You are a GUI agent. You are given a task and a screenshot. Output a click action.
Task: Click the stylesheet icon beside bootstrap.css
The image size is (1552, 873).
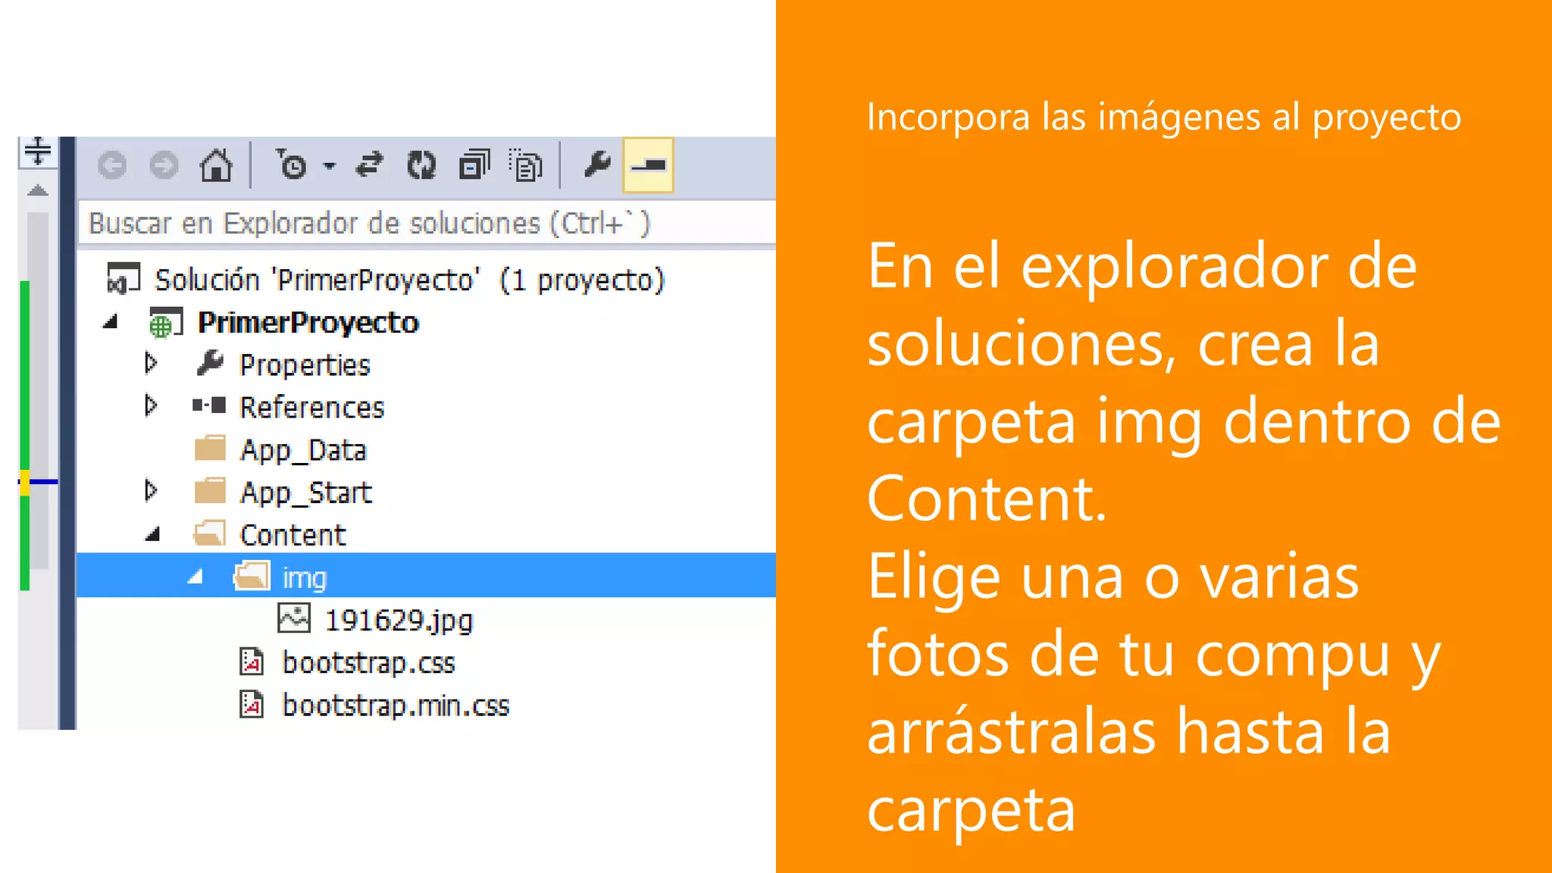252,662
